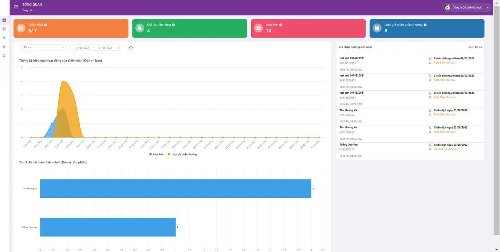500x252 pixels.
Task: Click the refresh icon beside date range
Action: pos(131,48)
